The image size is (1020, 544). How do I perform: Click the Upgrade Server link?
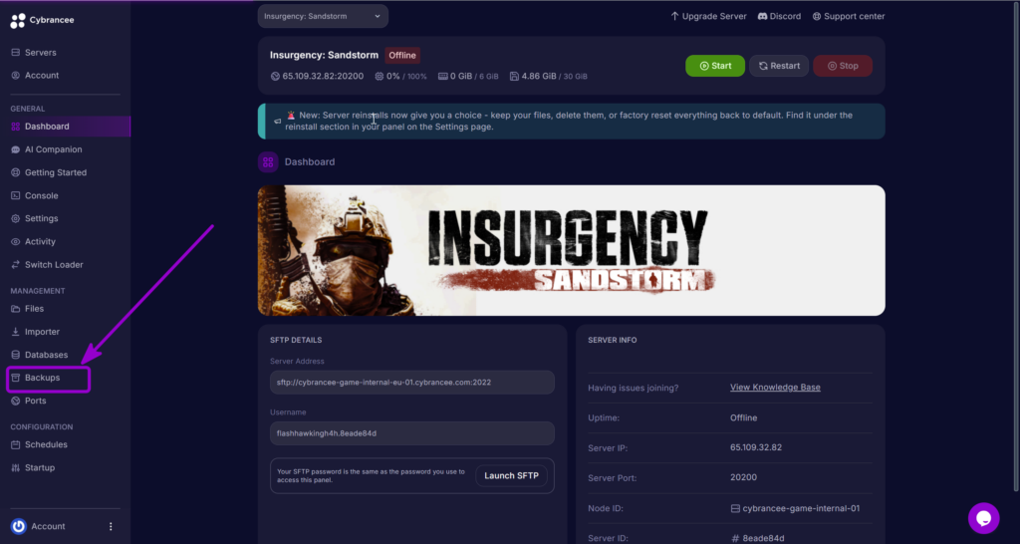point(708,16)
